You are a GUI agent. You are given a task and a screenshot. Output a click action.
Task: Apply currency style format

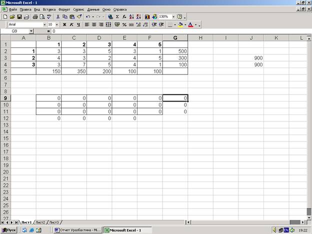coord(117,24)
